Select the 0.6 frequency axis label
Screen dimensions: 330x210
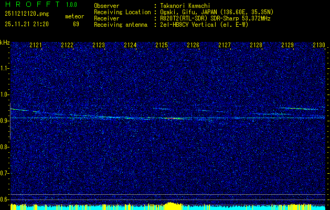[5, 199]
